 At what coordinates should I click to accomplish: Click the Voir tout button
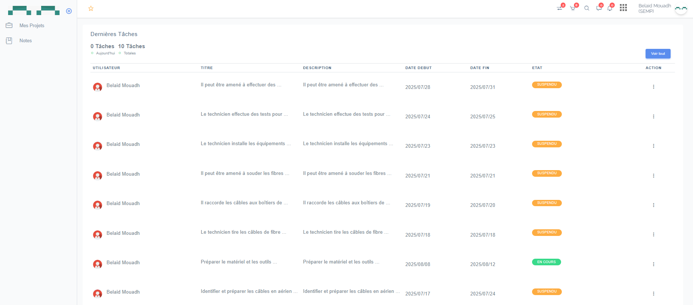coord(658,54)
